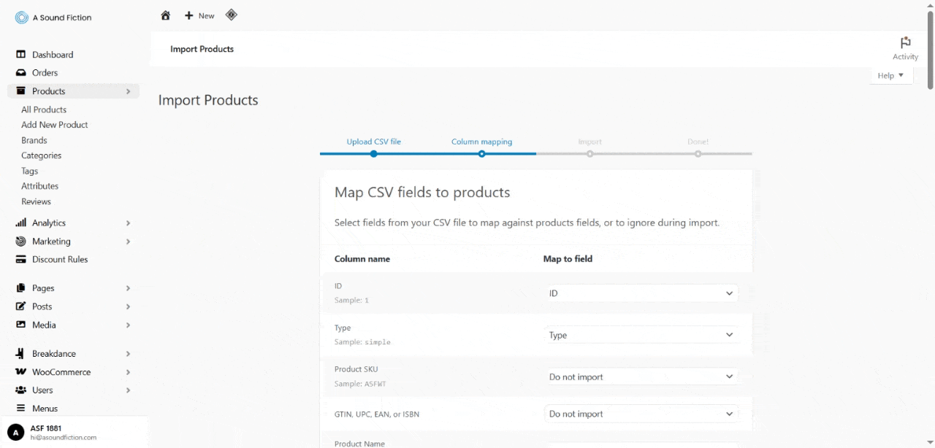Open the Type field mapping dropdown
The height and width of the screenshot is (448, 935).
point(641,334)
